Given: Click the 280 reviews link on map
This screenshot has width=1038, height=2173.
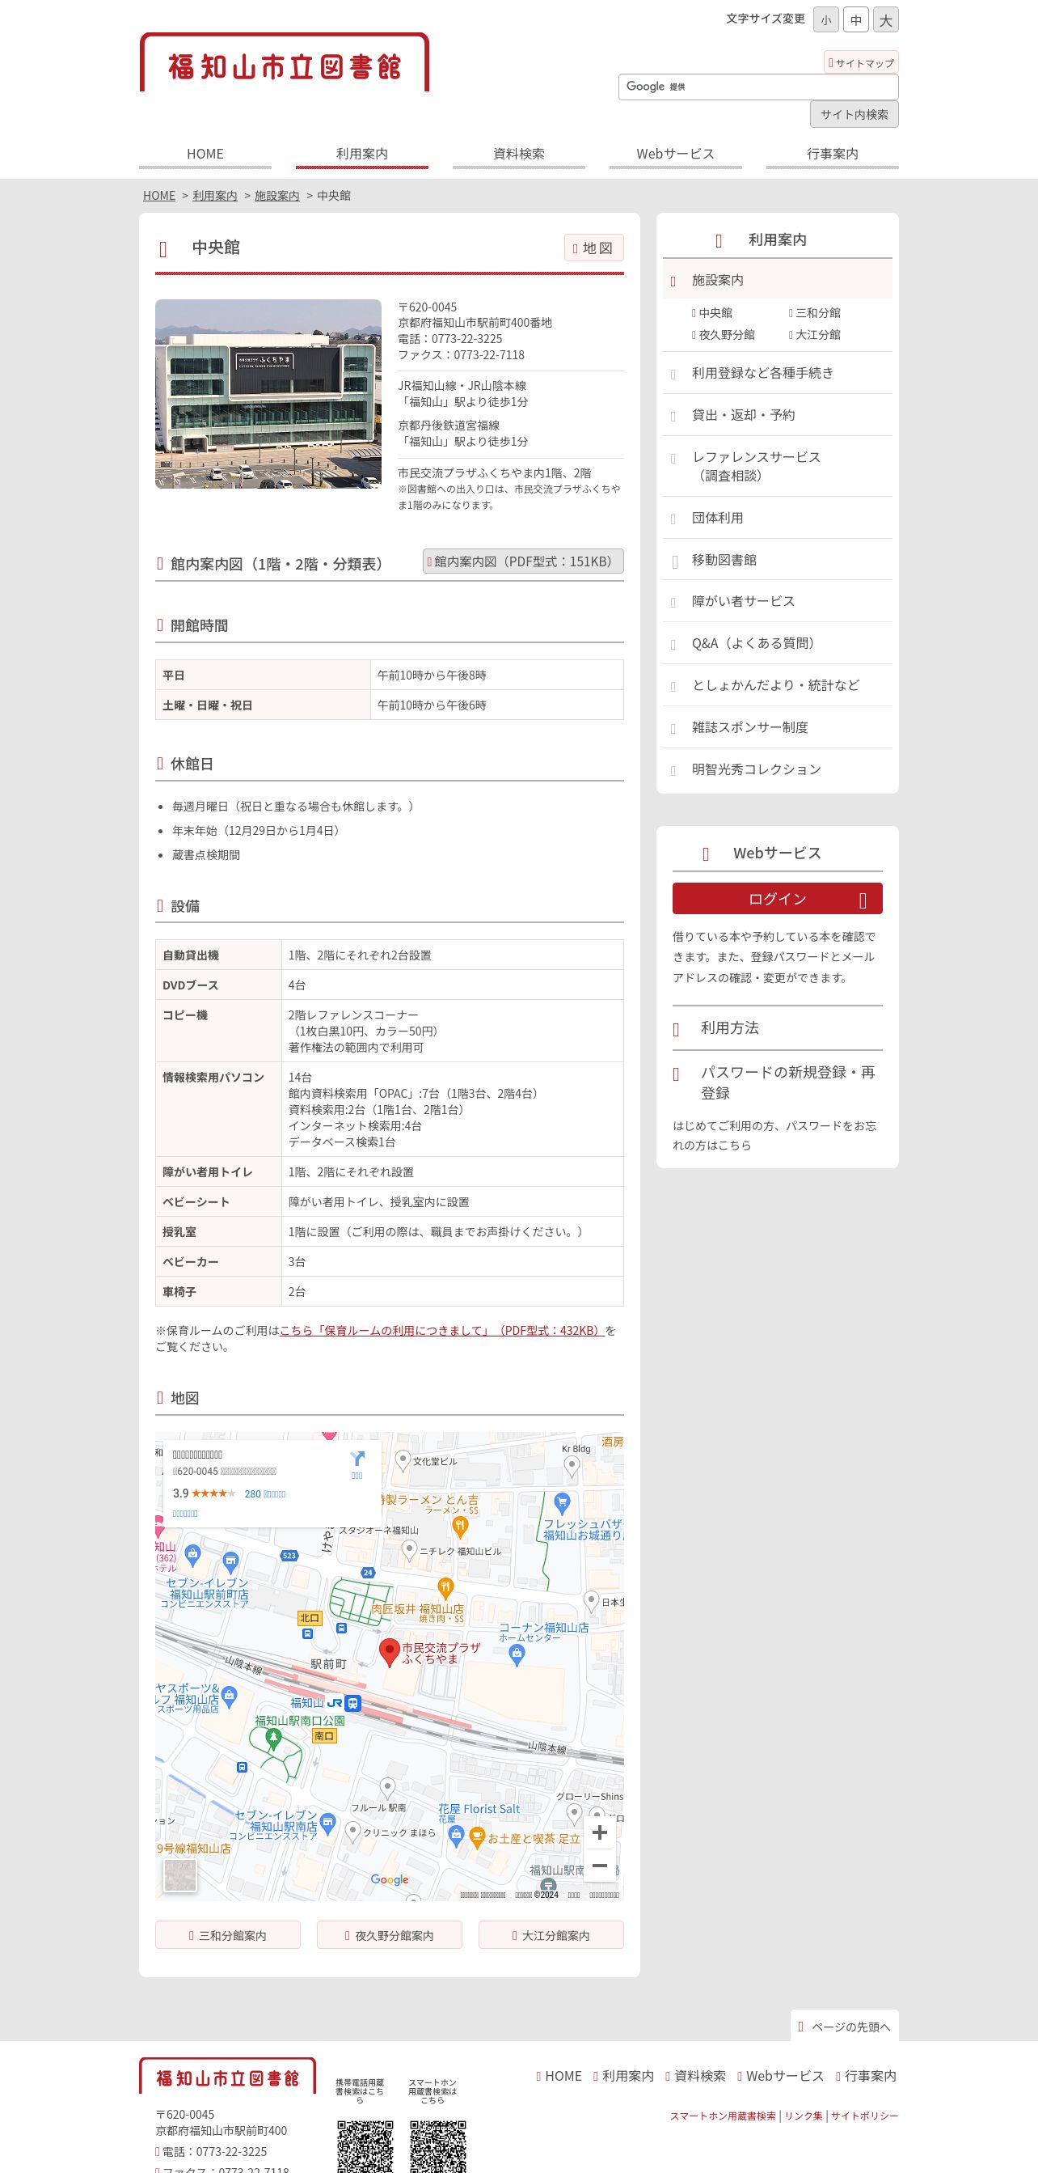Looking at the screenshot, I should tap(265, 1494).
